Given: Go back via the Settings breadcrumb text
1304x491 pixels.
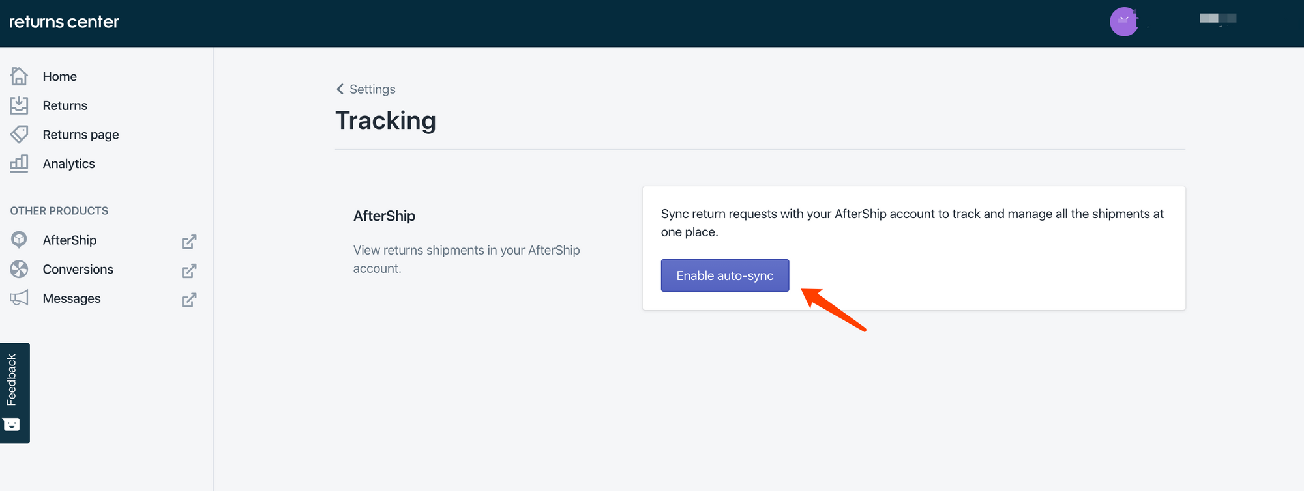Looking at the screenshot, I should [x=372, y=89].
